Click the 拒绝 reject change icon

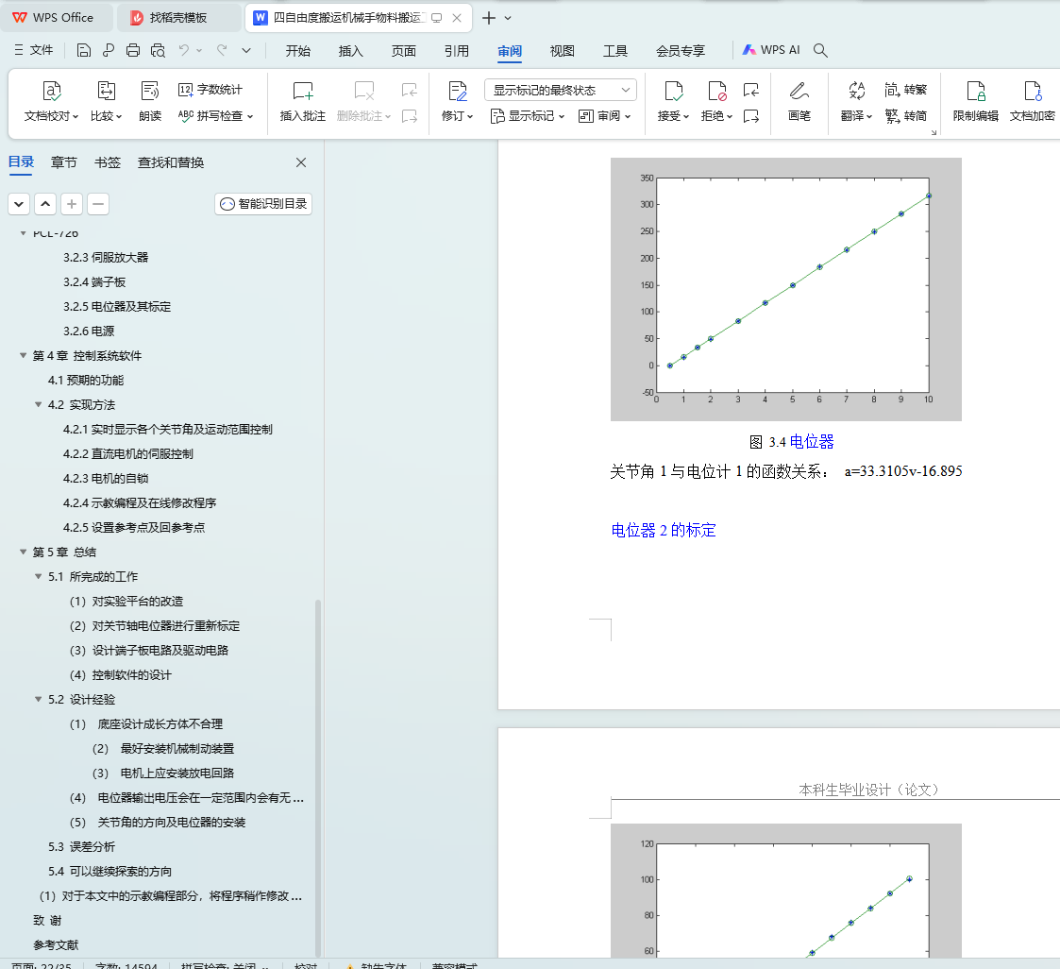click(x=716, y=91)
